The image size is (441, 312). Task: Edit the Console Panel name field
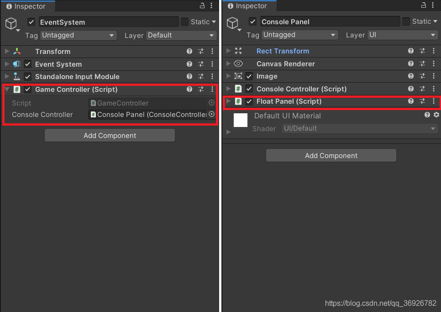330,21
